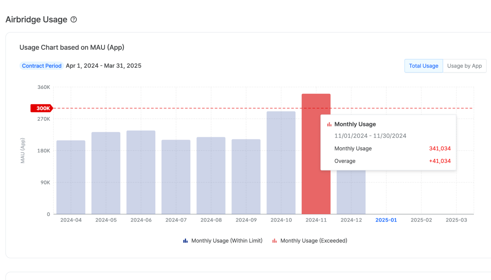This screenshot has width=491, height=280.
Task: Click the 2025-02 axis label
Action: click(421, 220)
